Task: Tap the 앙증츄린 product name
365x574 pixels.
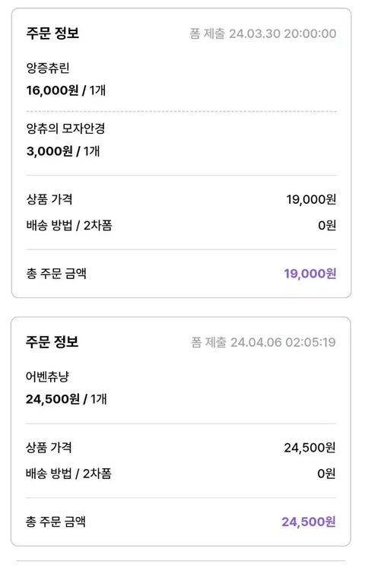Action: tap(48, 68)
